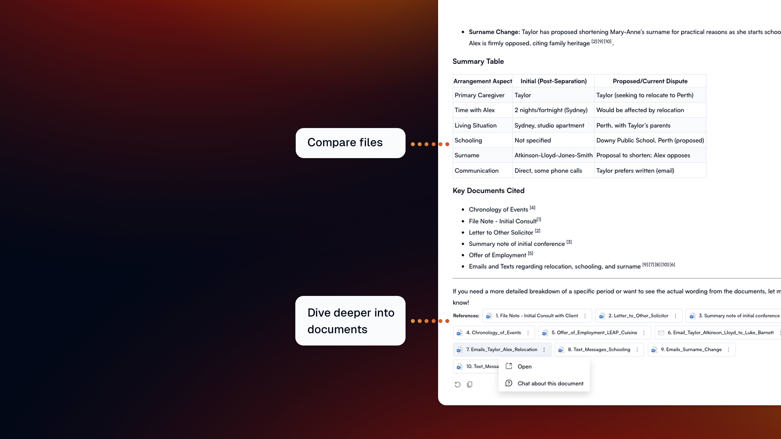Click citation [5] next to Offer of Employment
781x439 pixels.
(x=530, y=253)
